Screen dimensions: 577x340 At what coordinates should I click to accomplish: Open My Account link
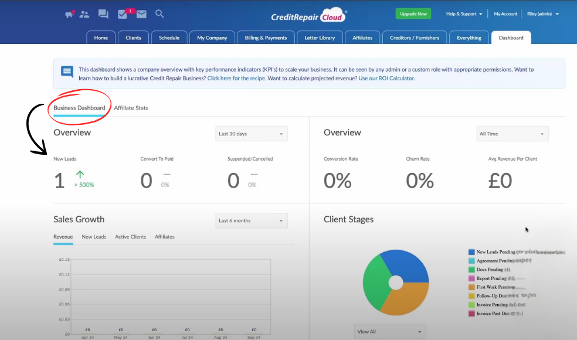click(x=505, y=14)
